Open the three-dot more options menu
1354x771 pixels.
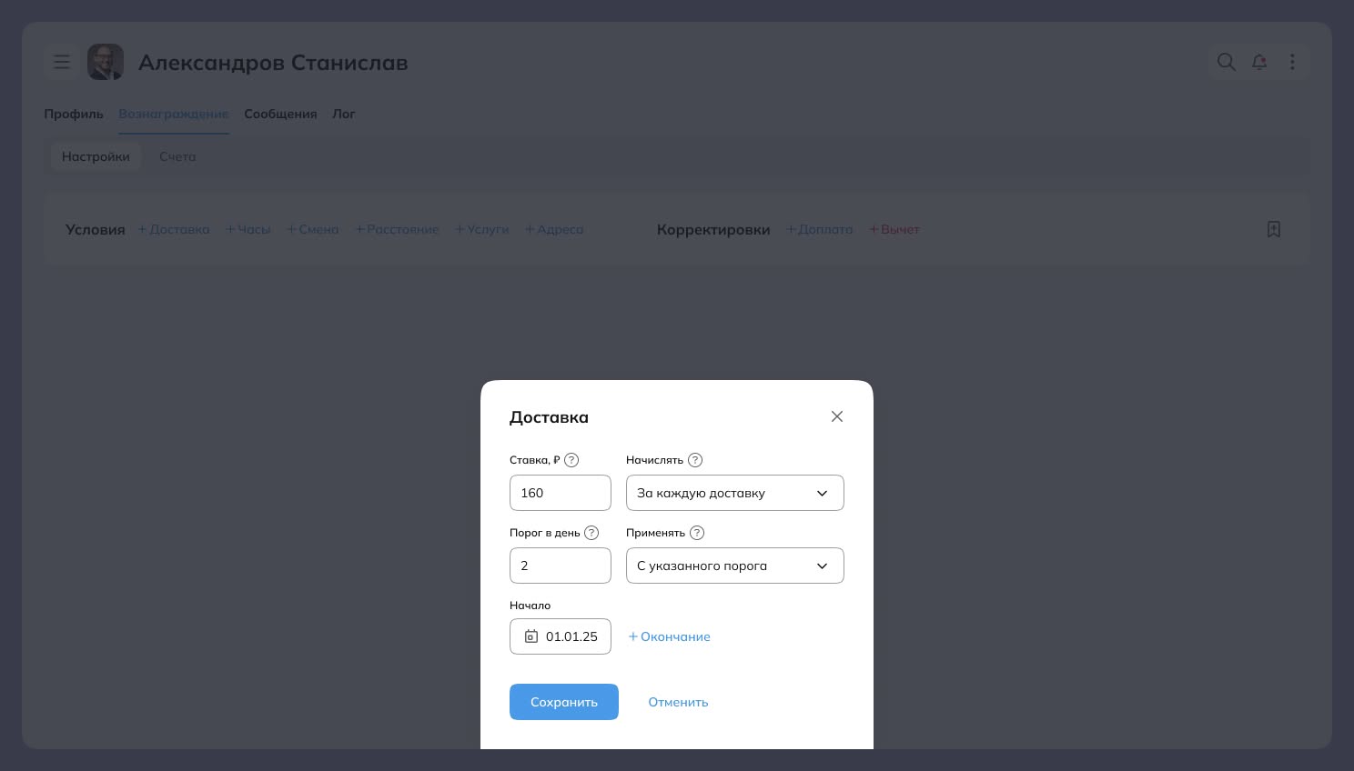(x=1292, y=62)
